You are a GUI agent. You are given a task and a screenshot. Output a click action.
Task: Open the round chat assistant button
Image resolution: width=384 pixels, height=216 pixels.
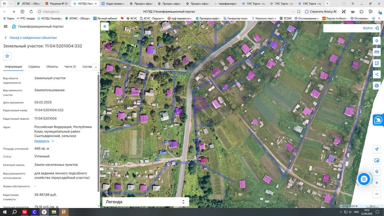click(x=364, y=179)
